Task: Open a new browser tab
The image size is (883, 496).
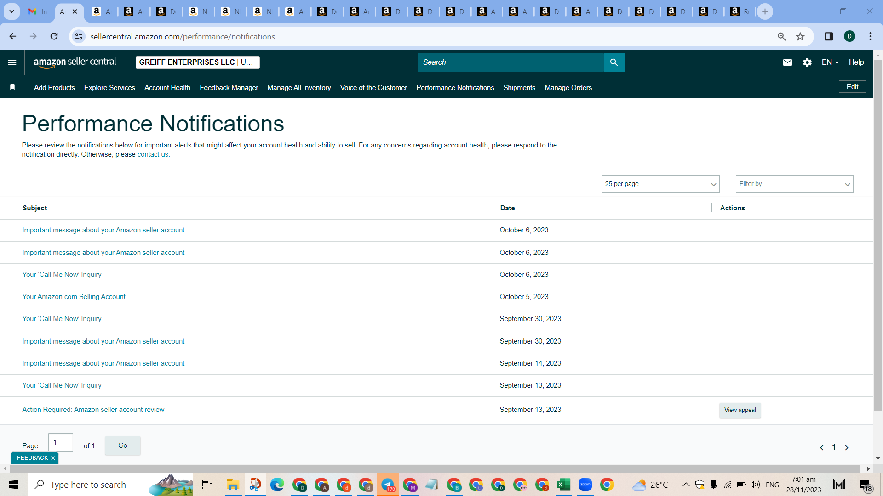Action: click(765, 11)
